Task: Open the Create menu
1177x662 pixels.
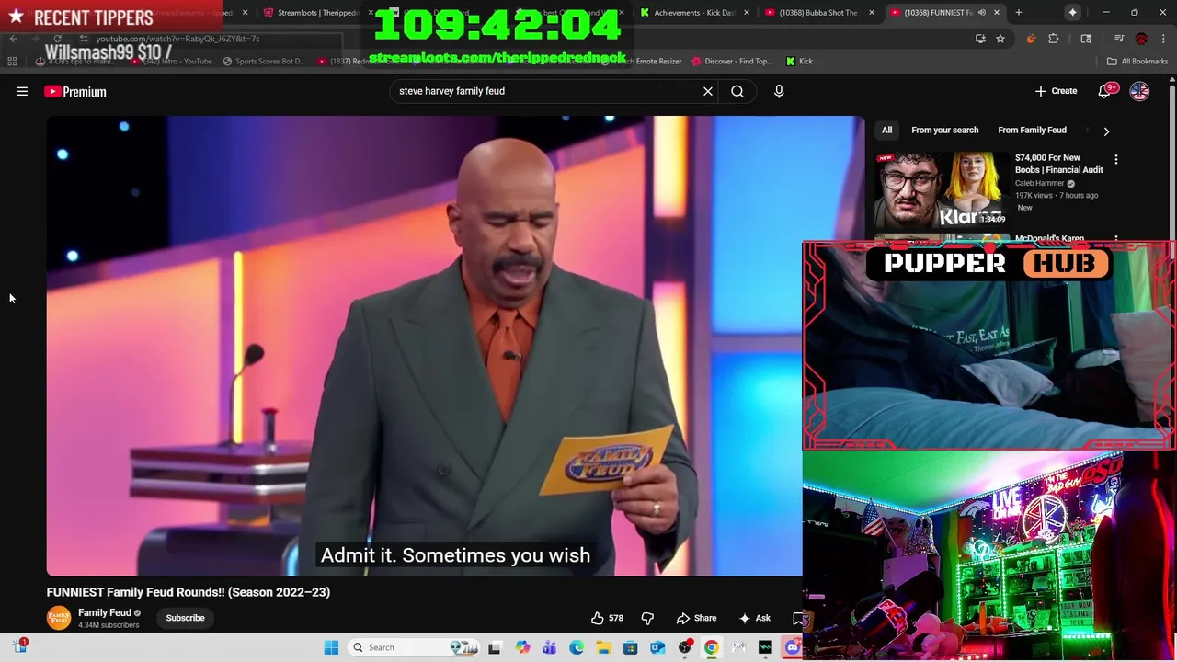Action: click(1056, 91)
